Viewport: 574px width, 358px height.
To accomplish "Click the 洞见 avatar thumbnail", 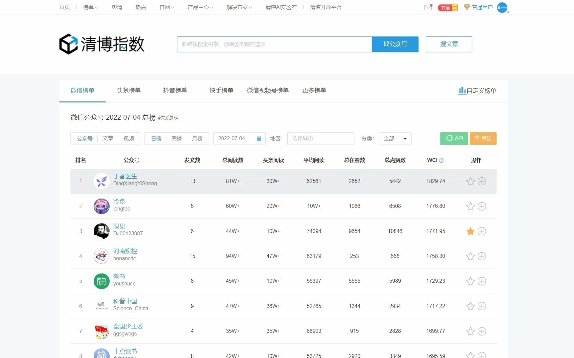I will 102,231.
